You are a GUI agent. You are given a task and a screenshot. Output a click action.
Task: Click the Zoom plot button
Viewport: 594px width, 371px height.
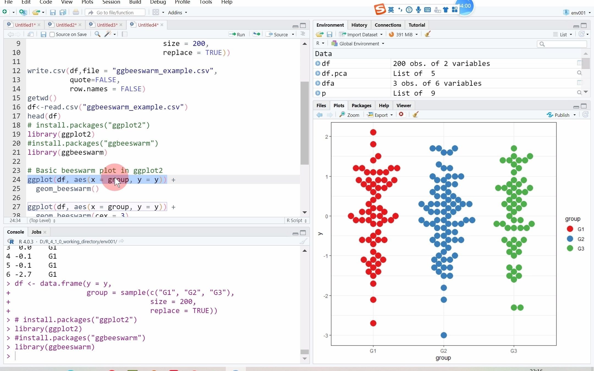click(x=350, y=115)
